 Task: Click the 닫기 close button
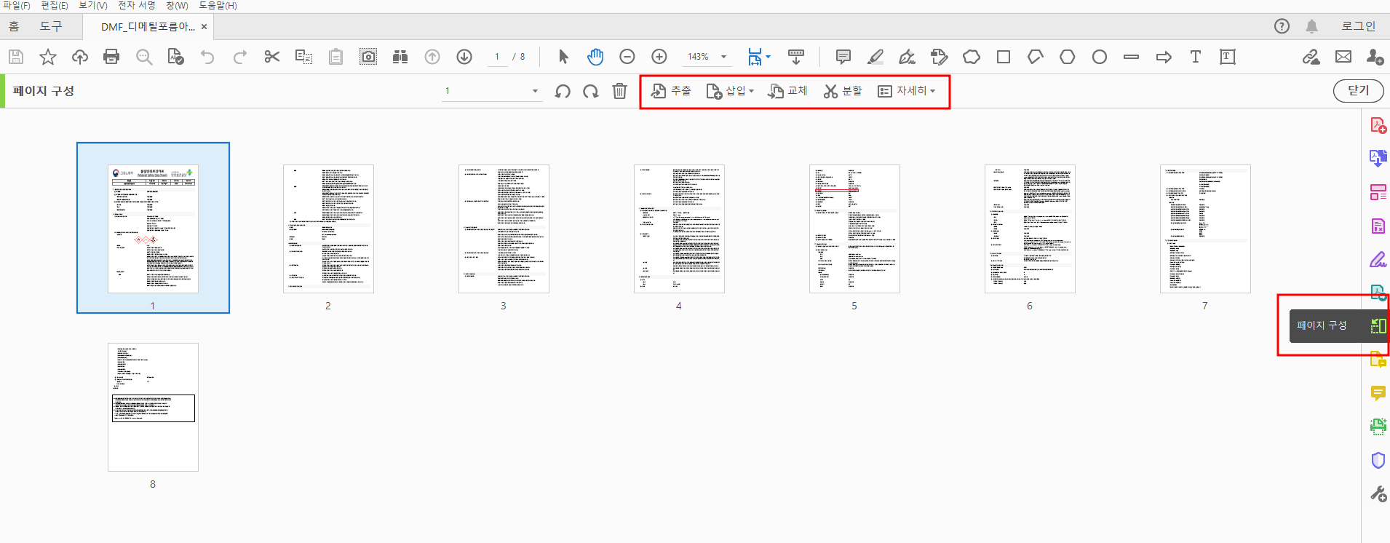pos(1358,91)
